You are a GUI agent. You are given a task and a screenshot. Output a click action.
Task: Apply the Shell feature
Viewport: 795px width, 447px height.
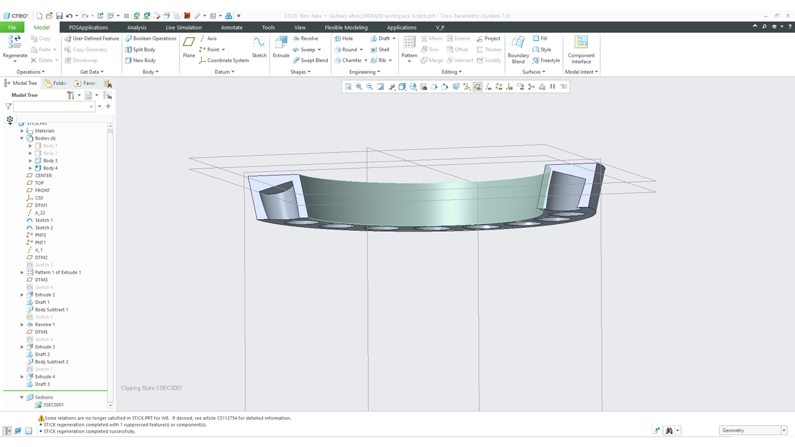(380, 50)
